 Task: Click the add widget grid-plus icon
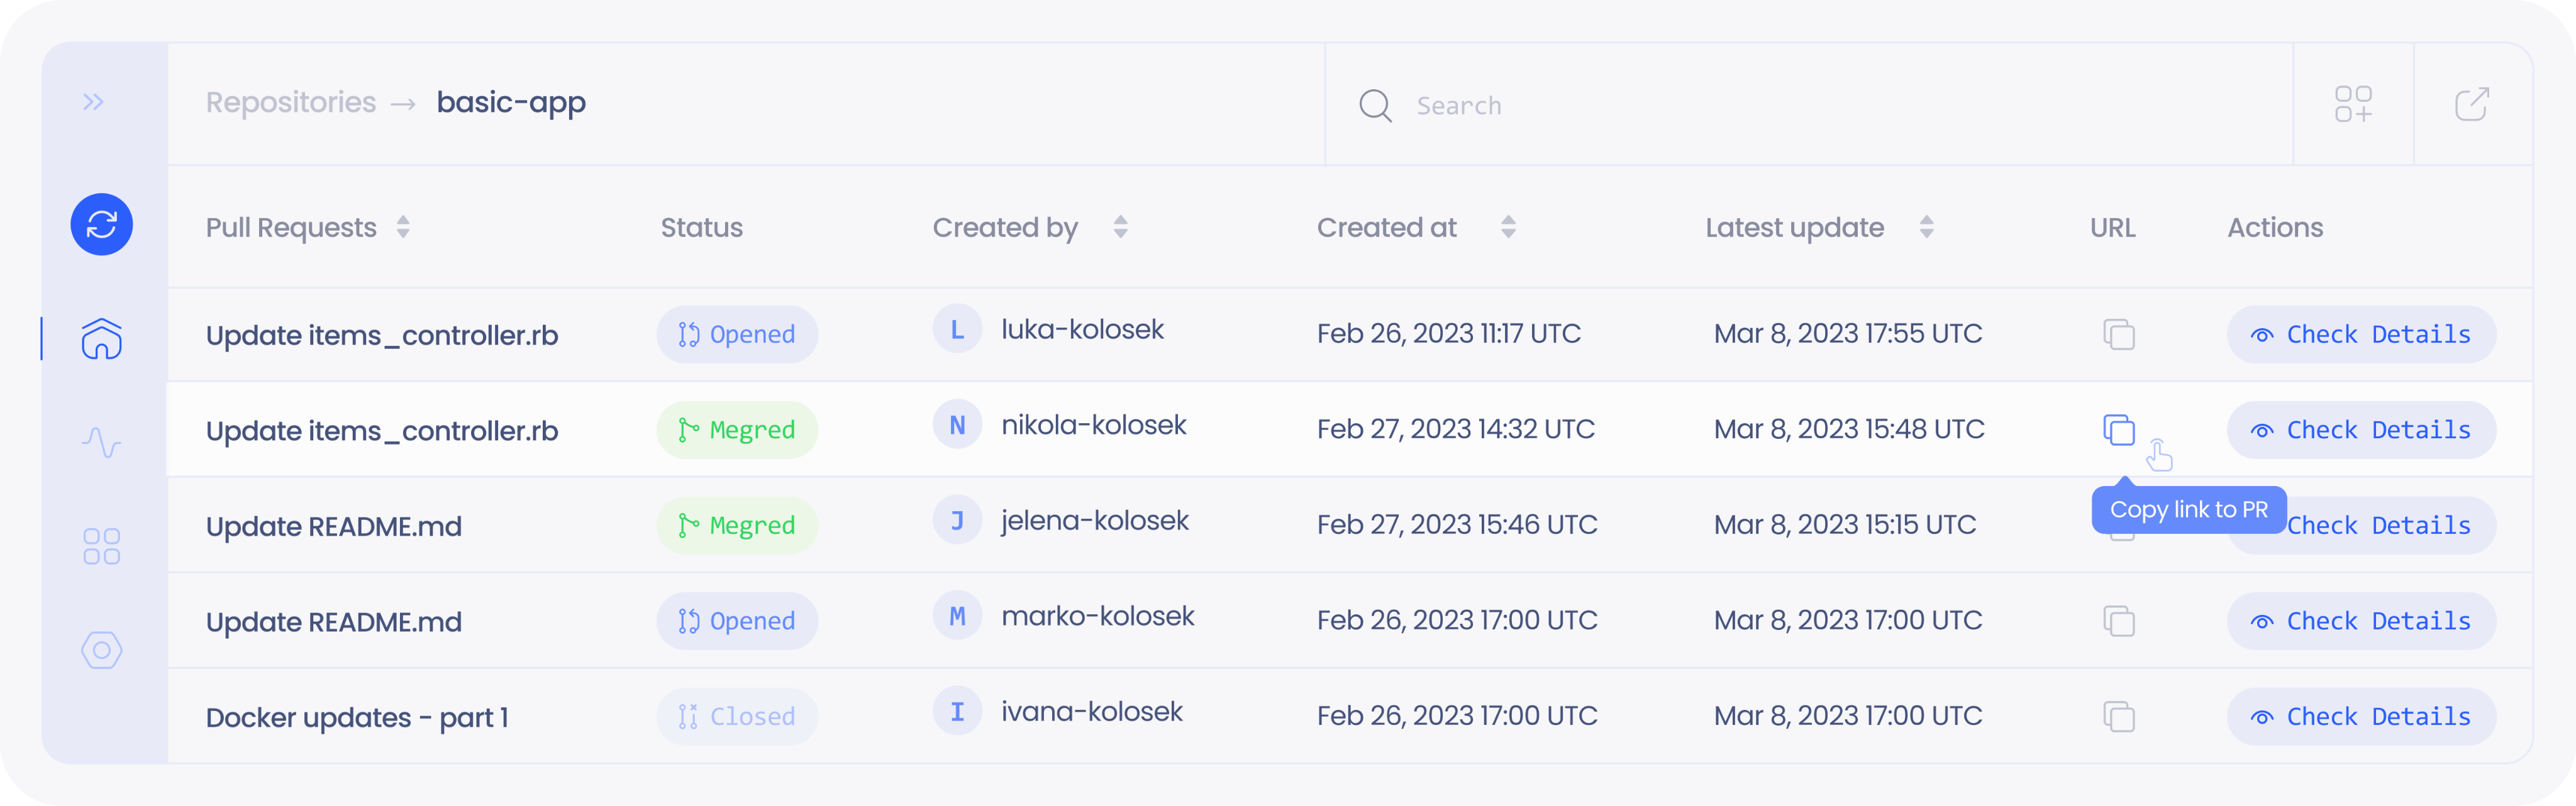click(x=2353, y=104)
